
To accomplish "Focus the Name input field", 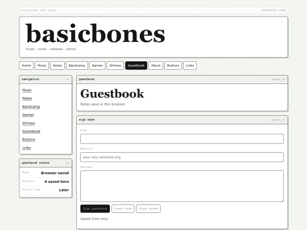I will click(182, 139).
